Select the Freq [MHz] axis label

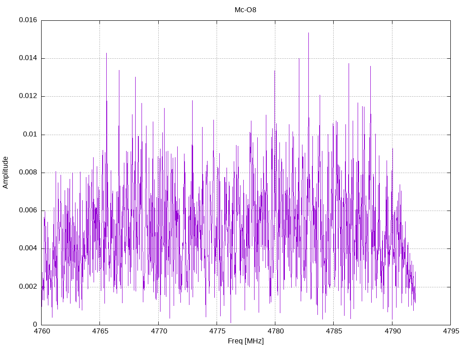pyautogui.click(x=246, y=341)
